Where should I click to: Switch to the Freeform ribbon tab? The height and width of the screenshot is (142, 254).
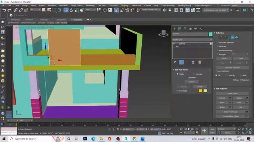[x=29, y=20]
